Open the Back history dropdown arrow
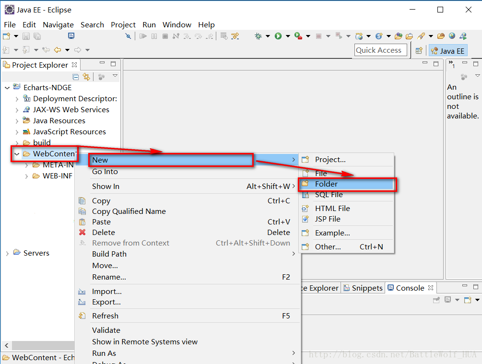The image size is (482, 364). pyautogui.click(x=67, y=50)
